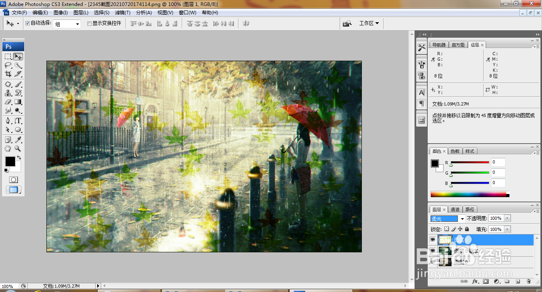This screenshot has width=542, height=292.
Task: Toggle visibility of 图层 0
Action: [x=432, y=262]
